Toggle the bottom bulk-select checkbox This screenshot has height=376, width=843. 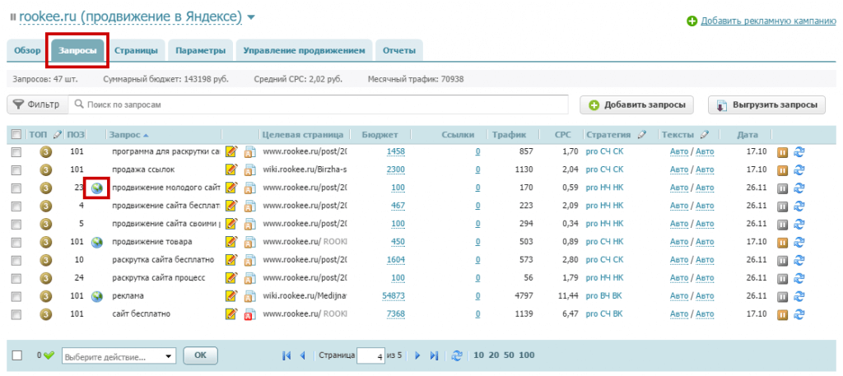click(x=17, y=355)
